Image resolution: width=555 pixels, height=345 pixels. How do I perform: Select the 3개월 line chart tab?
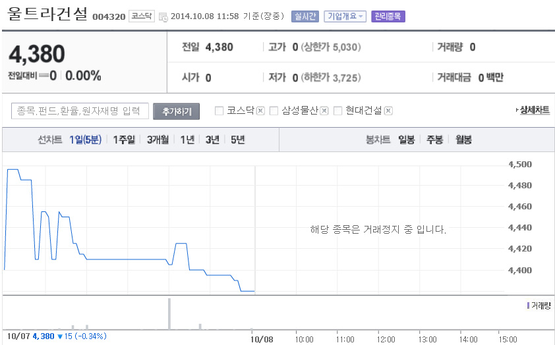point(158,140)
